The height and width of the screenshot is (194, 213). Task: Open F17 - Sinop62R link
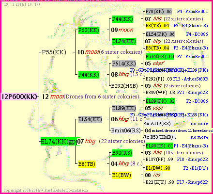[193, 182]
